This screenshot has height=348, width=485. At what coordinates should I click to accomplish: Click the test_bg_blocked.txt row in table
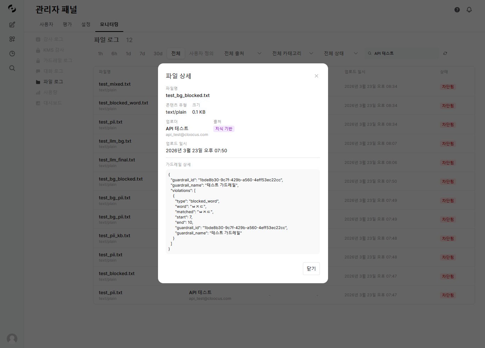tap(284, 181)
